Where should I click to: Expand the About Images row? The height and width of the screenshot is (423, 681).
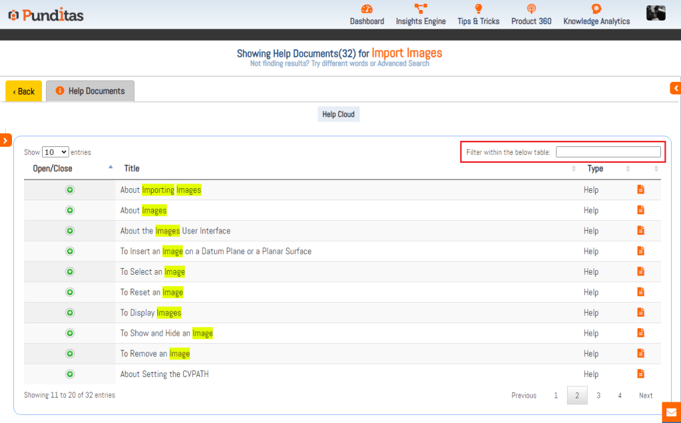point(70,210)
